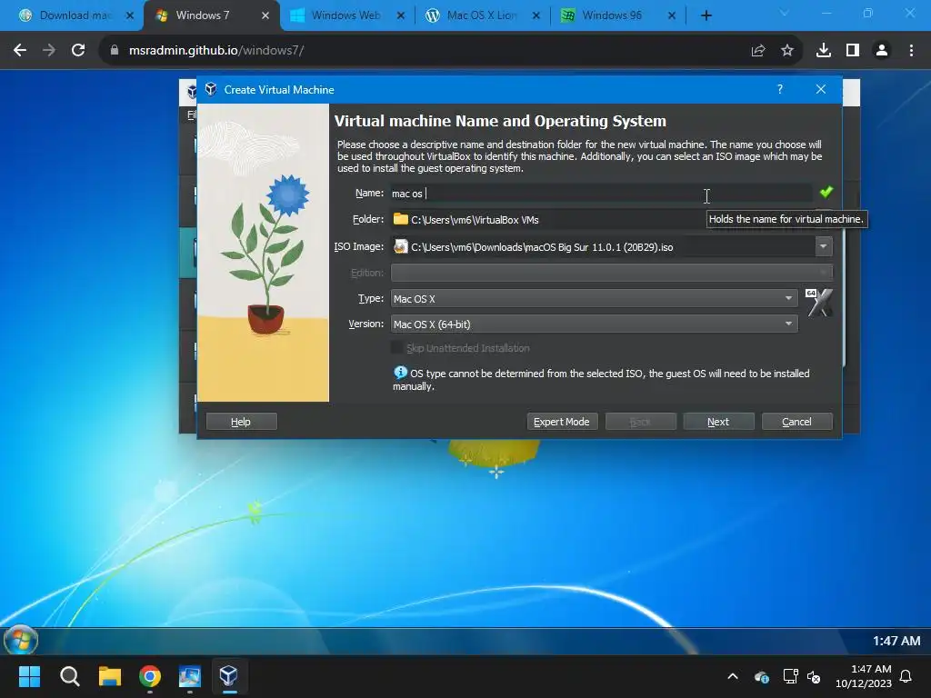
Task: Click the Mac OS X 64-bit logo icon
Action: pos(819,302)
